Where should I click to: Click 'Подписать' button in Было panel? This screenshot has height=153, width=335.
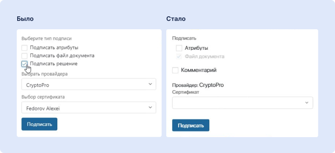click(39, 124)
